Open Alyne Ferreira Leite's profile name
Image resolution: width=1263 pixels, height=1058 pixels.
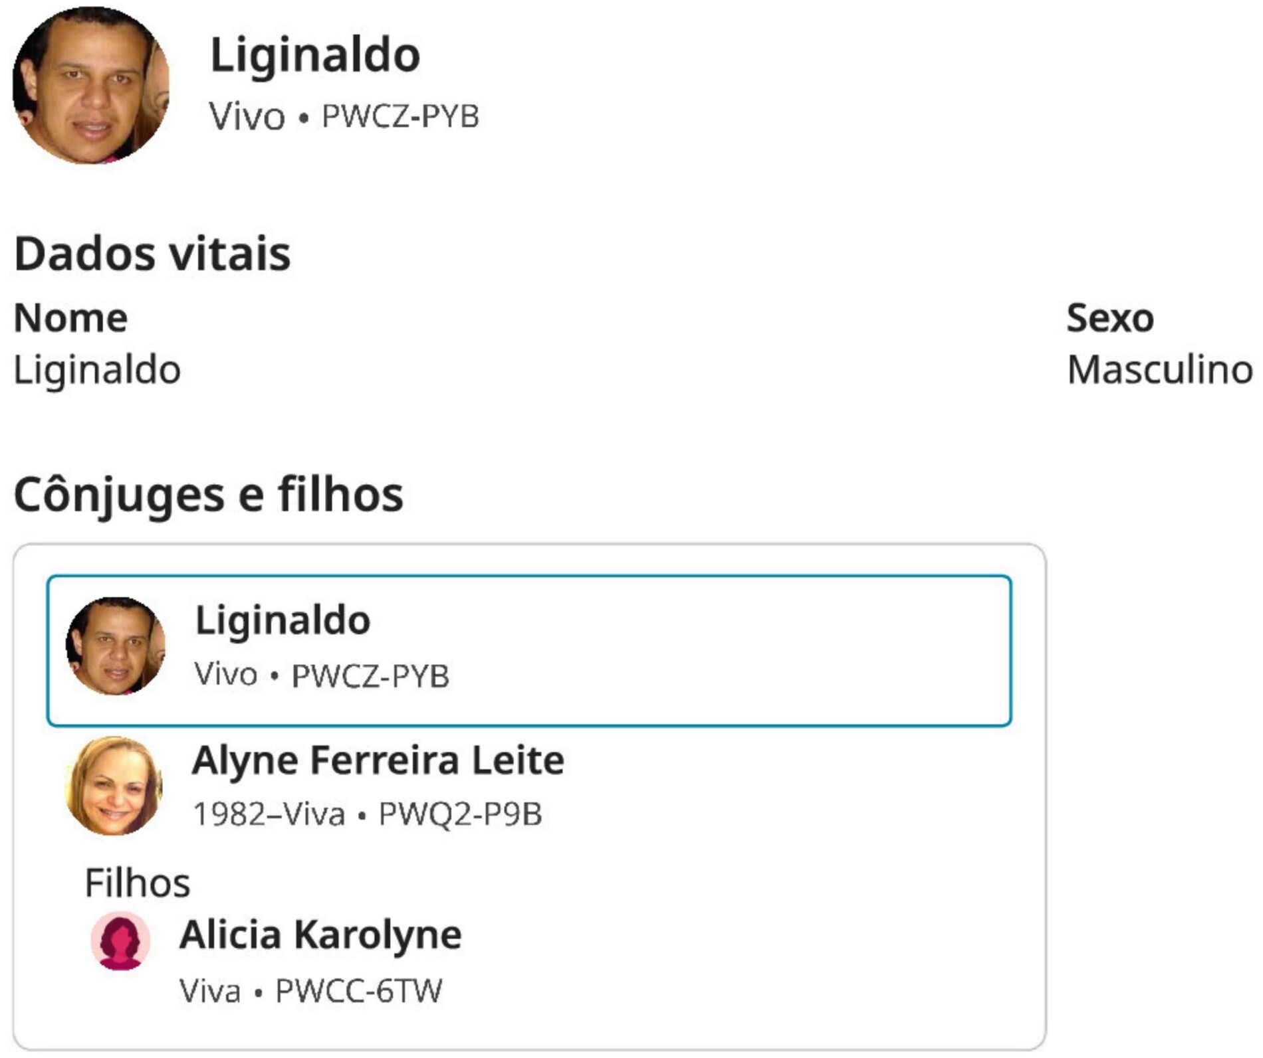click(378, 760)
